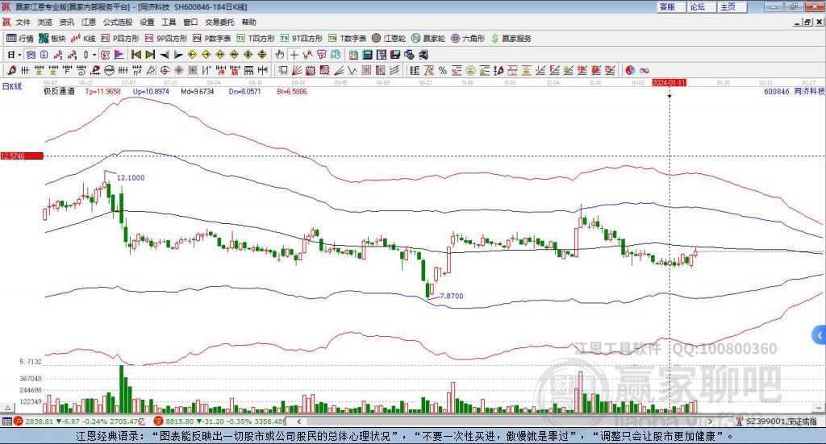The image size is (826, 444).
Task: Open the T四方形 tool
Action: pos(256,39)
